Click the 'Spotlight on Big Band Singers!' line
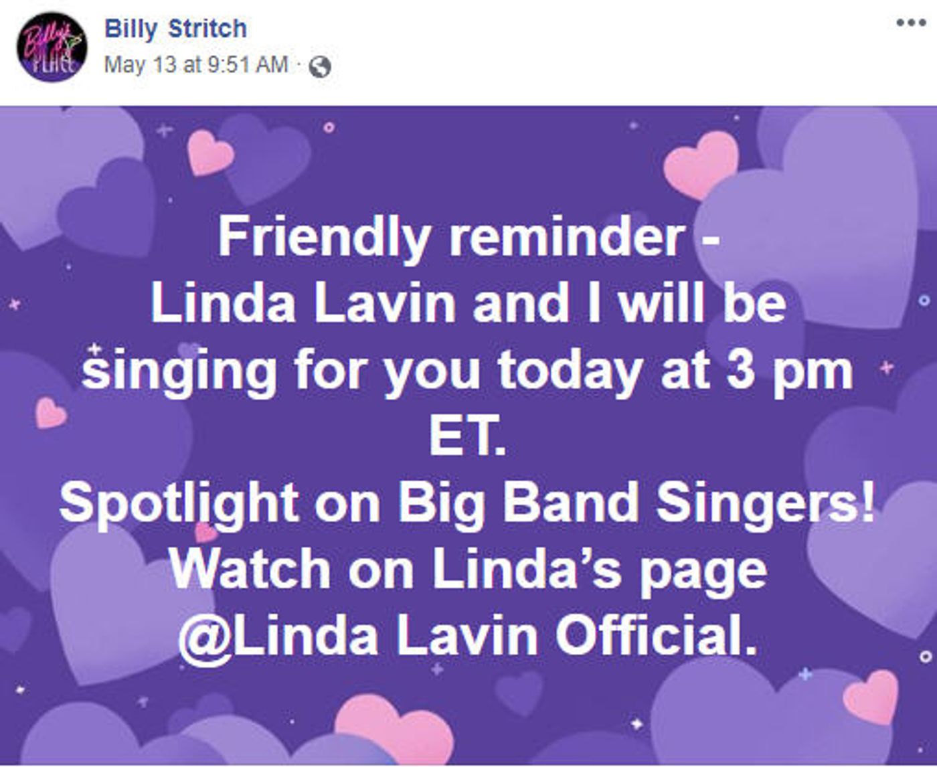The height and width of the screenshot is (767, 937). (x=467, y=503)
